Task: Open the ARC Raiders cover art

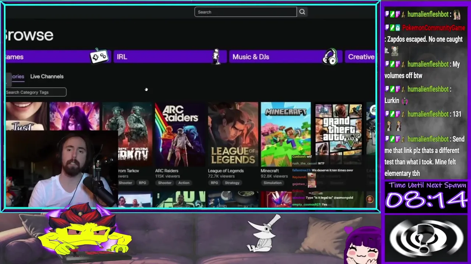Action: pyautogui.click(x=180, y=134)
